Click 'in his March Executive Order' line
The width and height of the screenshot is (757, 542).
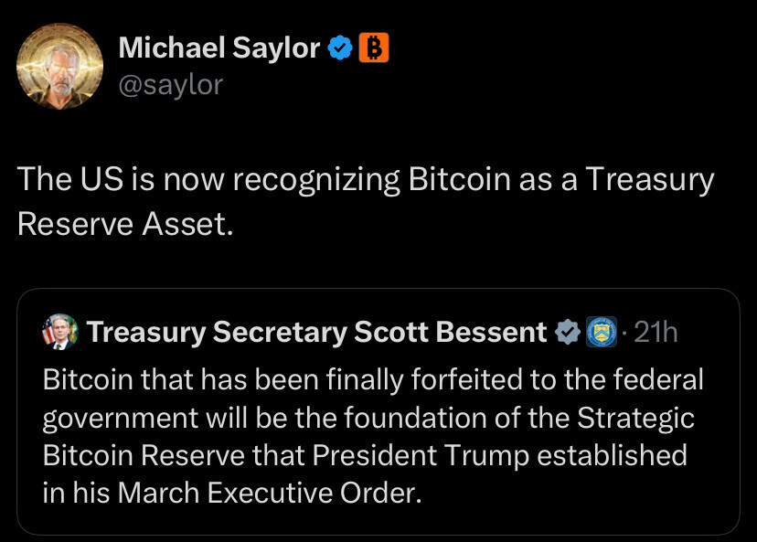[232, 494]
